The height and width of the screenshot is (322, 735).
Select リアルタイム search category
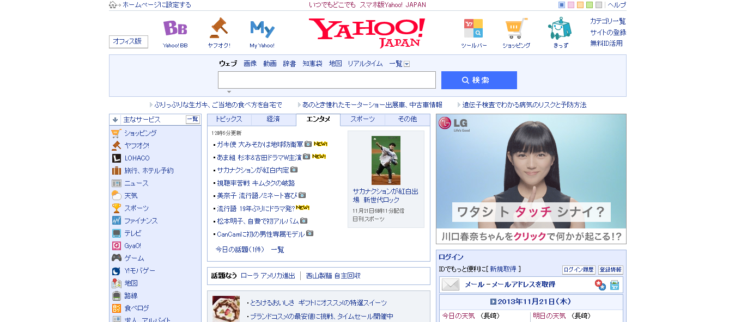click(365, 64)
